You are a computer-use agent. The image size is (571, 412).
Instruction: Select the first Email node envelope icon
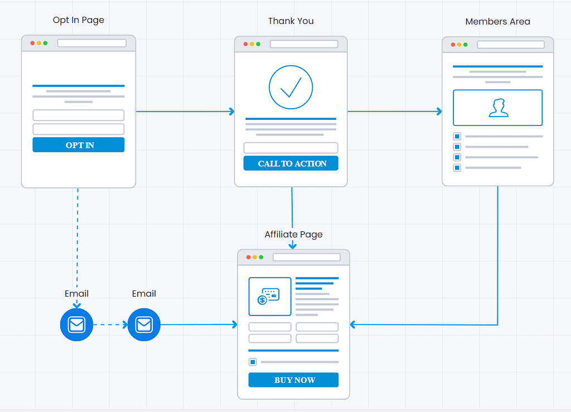[76, 324]
